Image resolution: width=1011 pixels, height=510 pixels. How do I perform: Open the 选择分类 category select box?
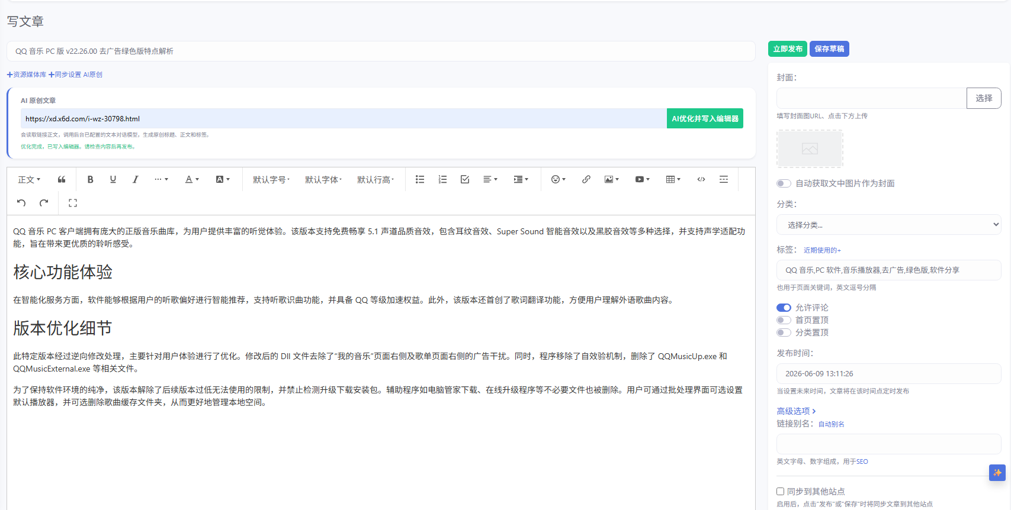(888, 225)
